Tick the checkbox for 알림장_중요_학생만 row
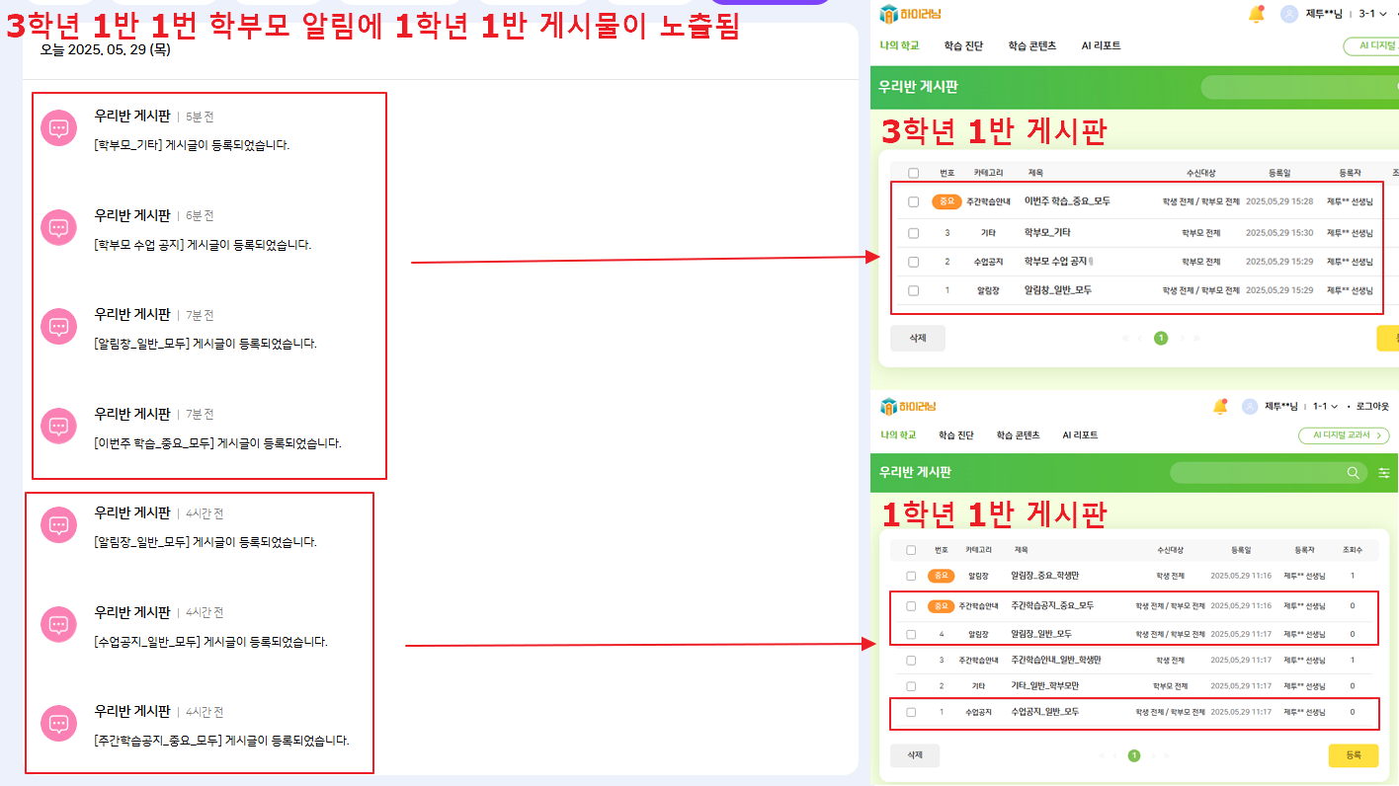The width and height of the screenshot is (1399, 786). pyautogui.click(x=911, y=576)
